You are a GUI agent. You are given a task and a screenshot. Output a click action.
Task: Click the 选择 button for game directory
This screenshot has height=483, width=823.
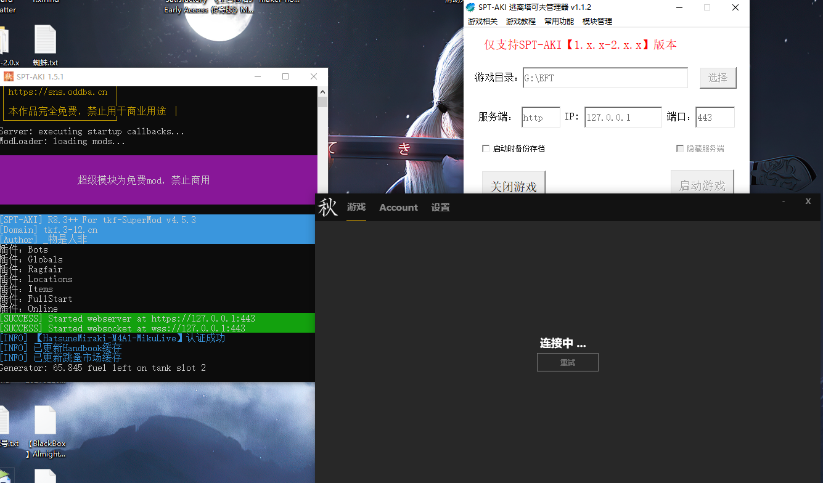(718, 78)
